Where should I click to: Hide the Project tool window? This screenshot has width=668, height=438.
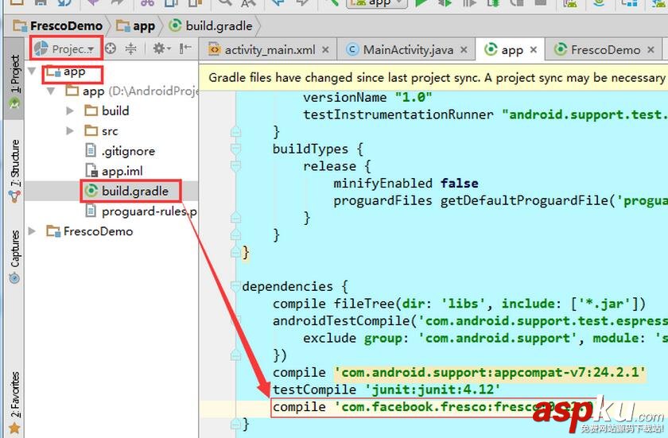tap(184, 48)
